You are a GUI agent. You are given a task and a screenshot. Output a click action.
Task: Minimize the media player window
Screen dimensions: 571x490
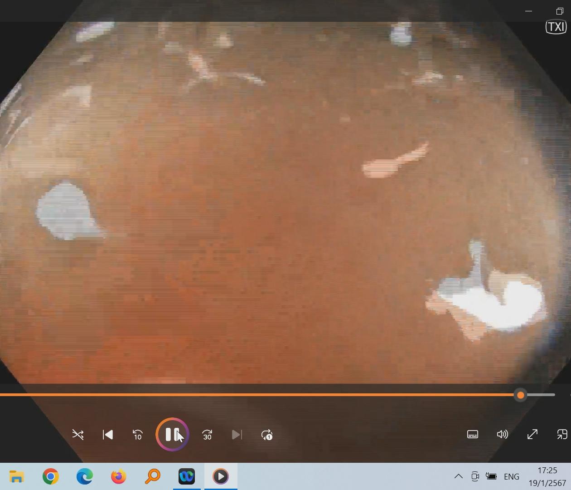tap(529, 11)
